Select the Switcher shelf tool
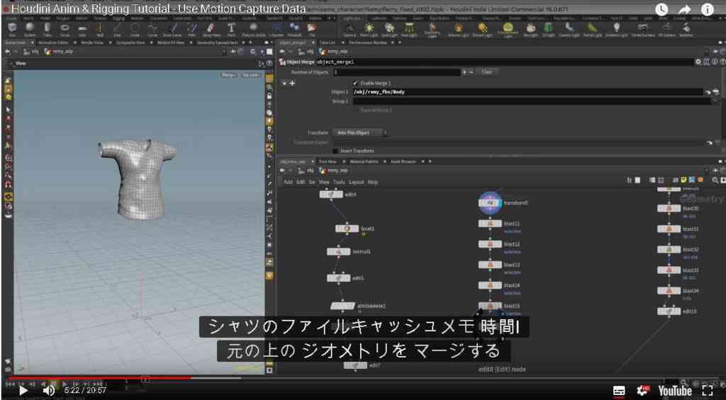 pyautogui.click(x=686, y=30)
